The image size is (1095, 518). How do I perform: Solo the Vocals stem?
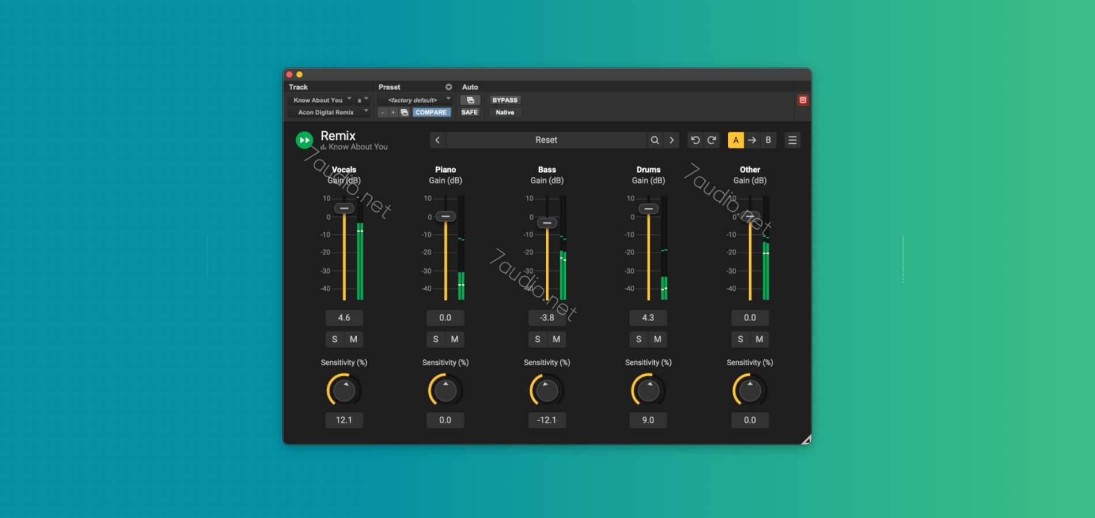(334, 339)
